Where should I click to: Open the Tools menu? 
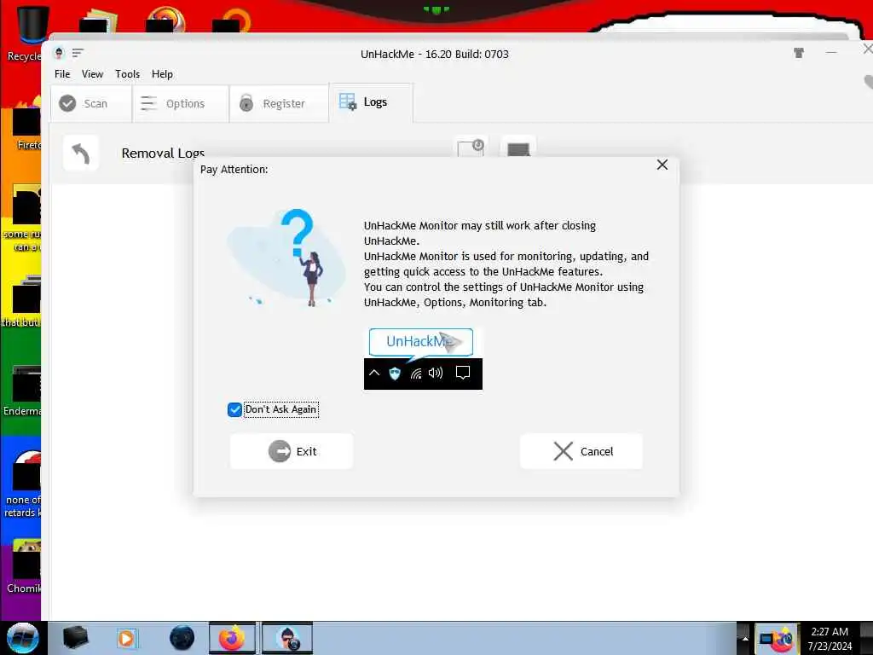[128, 74]
